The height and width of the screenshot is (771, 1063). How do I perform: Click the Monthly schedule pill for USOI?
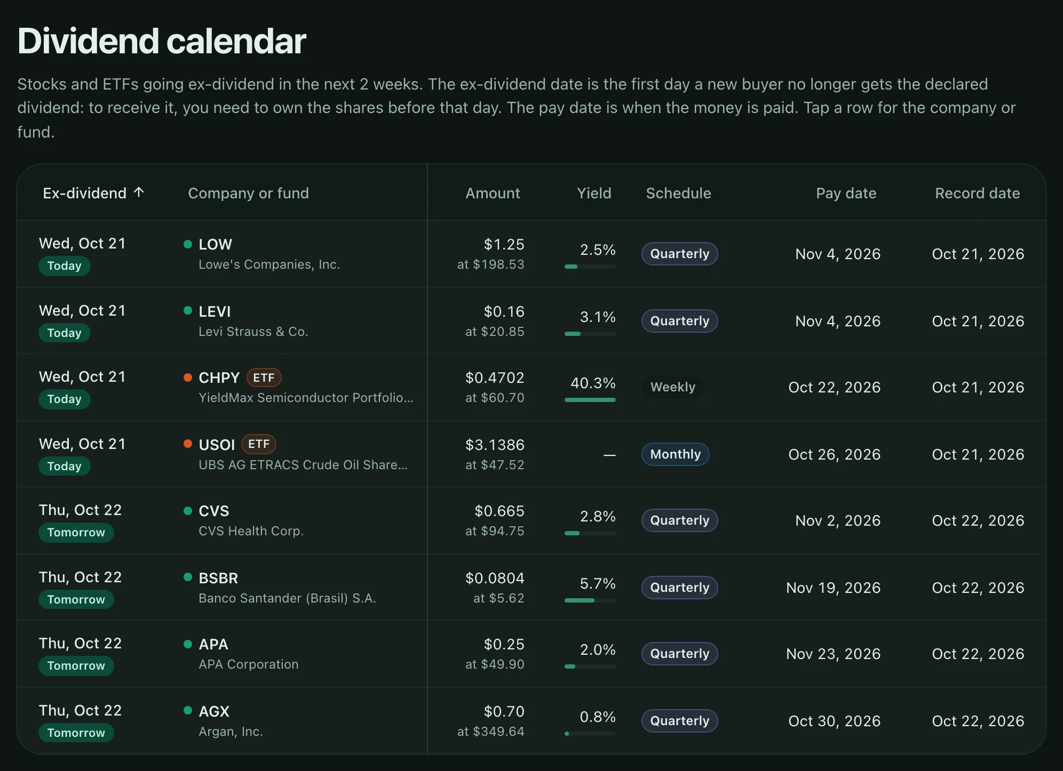click(675, 454)
